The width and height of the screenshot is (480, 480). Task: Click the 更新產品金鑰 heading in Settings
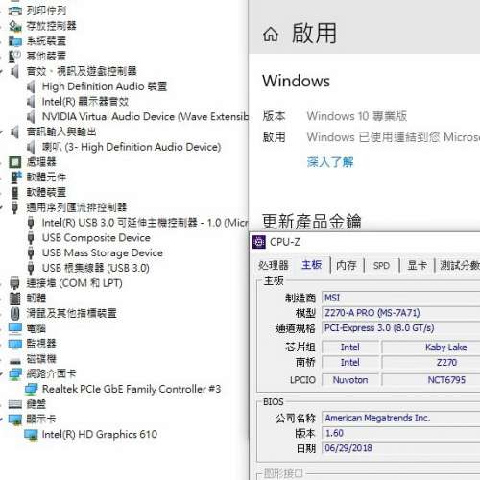pyautogui.click(x=312, y=222)
